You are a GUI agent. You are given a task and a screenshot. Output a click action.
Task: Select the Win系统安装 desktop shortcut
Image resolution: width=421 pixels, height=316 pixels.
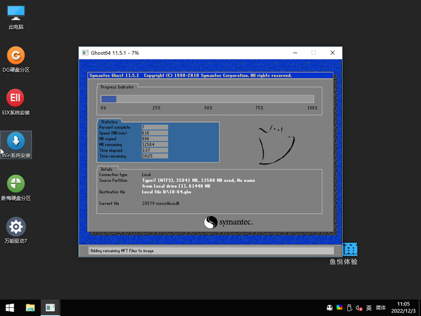tap(16, 145)
